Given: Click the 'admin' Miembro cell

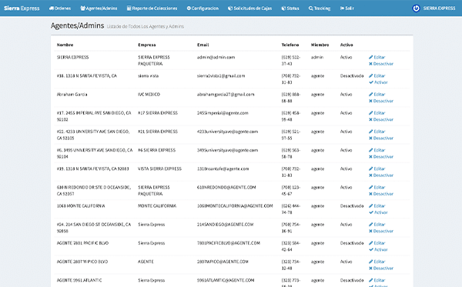Looking at the screenshot, I should tap(317, 57).
